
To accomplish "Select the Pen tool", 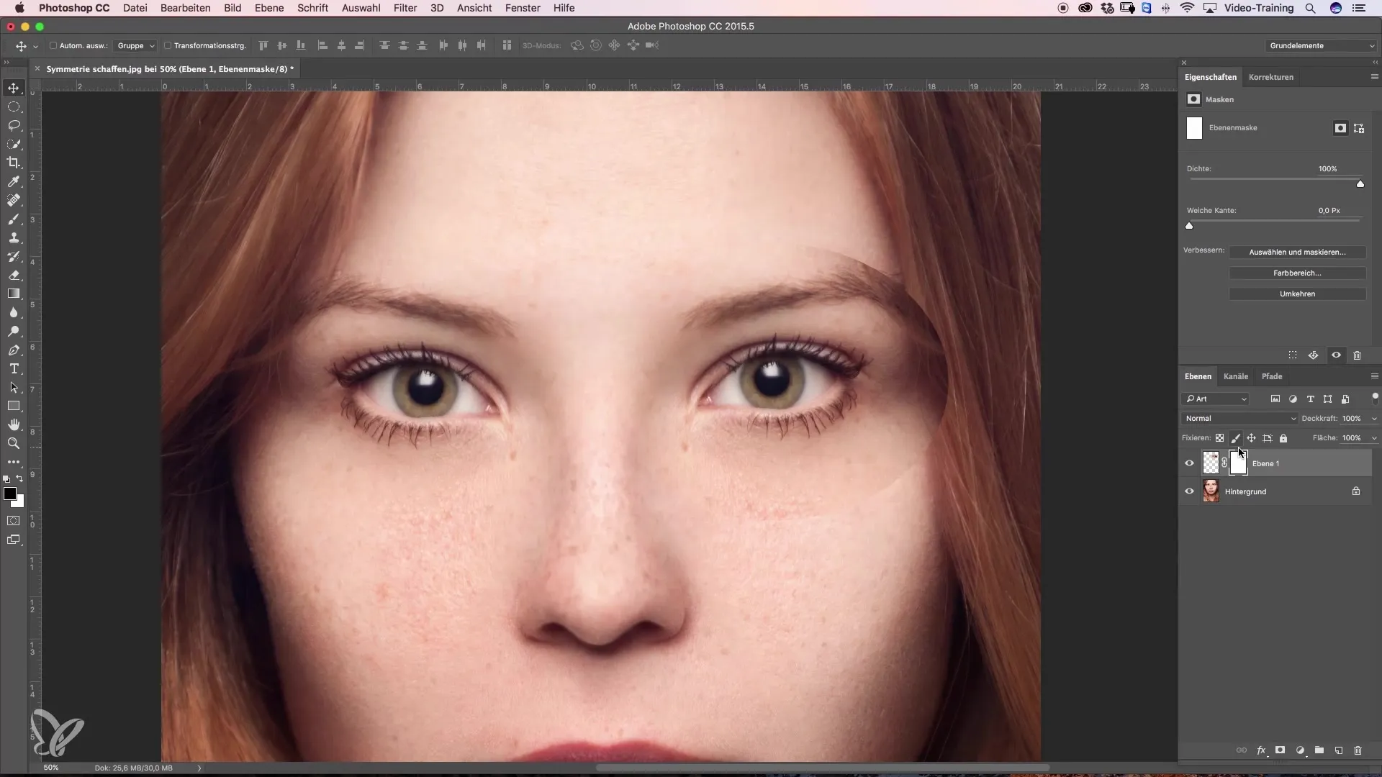I will click(14, 350).
